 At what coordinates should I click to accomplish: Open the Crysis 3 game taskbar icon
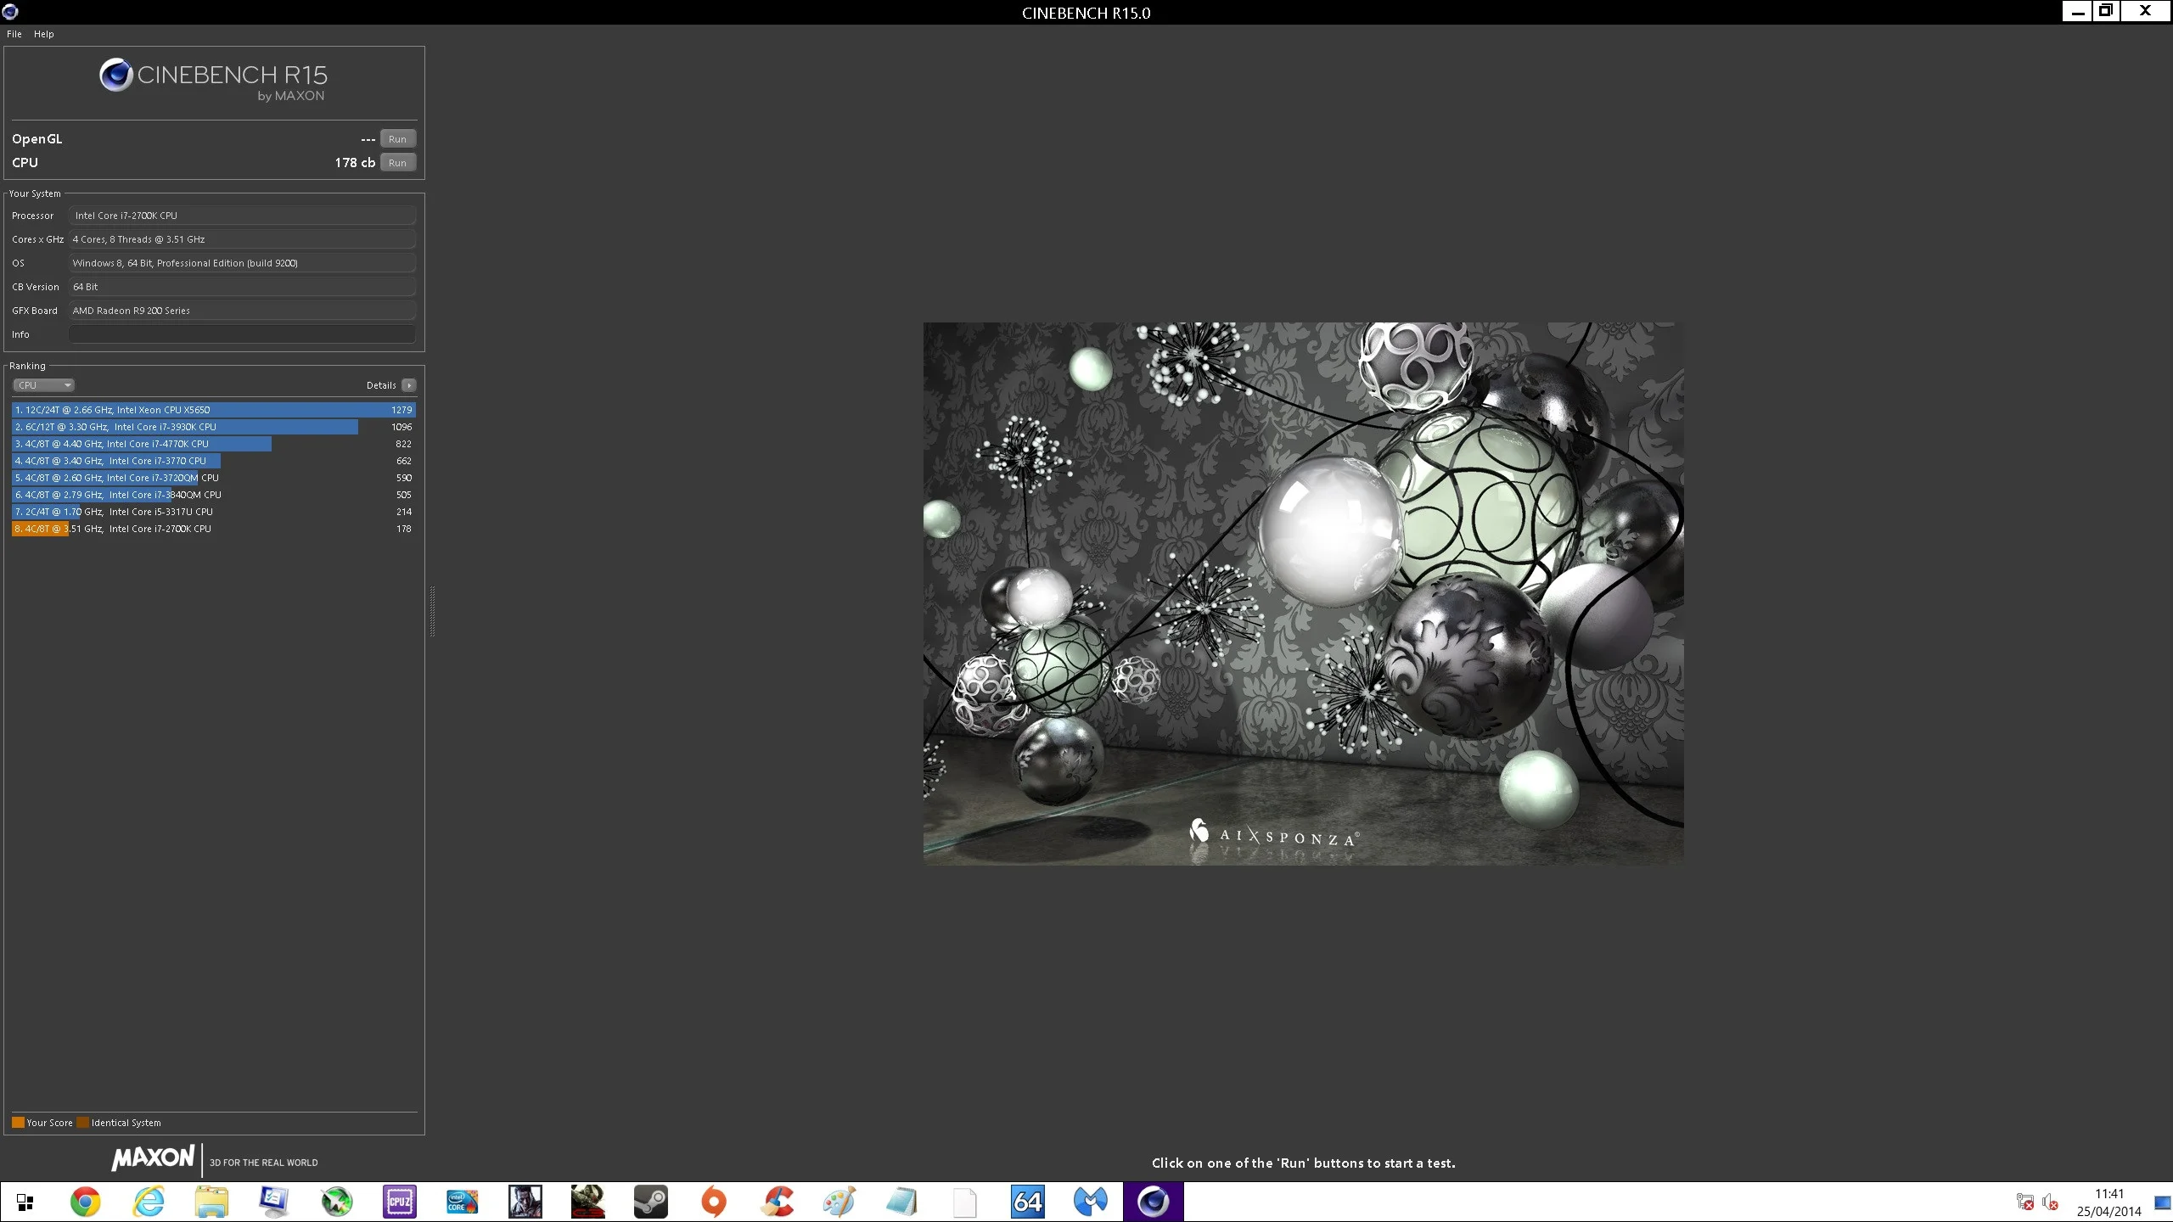click(588, 1202)
